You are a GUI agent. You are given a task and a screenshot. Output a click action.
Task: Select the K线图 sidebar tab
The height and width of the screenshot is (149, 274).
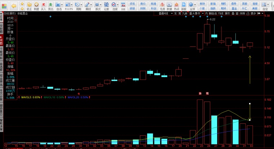(1, 40)
